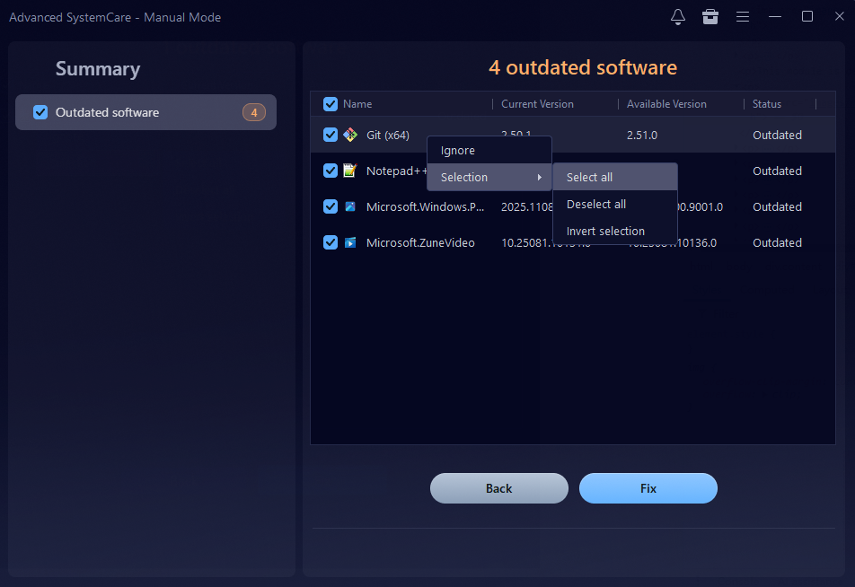Click the Notepad++ app icon
This screenshot has width=855, height=587.
350,171
